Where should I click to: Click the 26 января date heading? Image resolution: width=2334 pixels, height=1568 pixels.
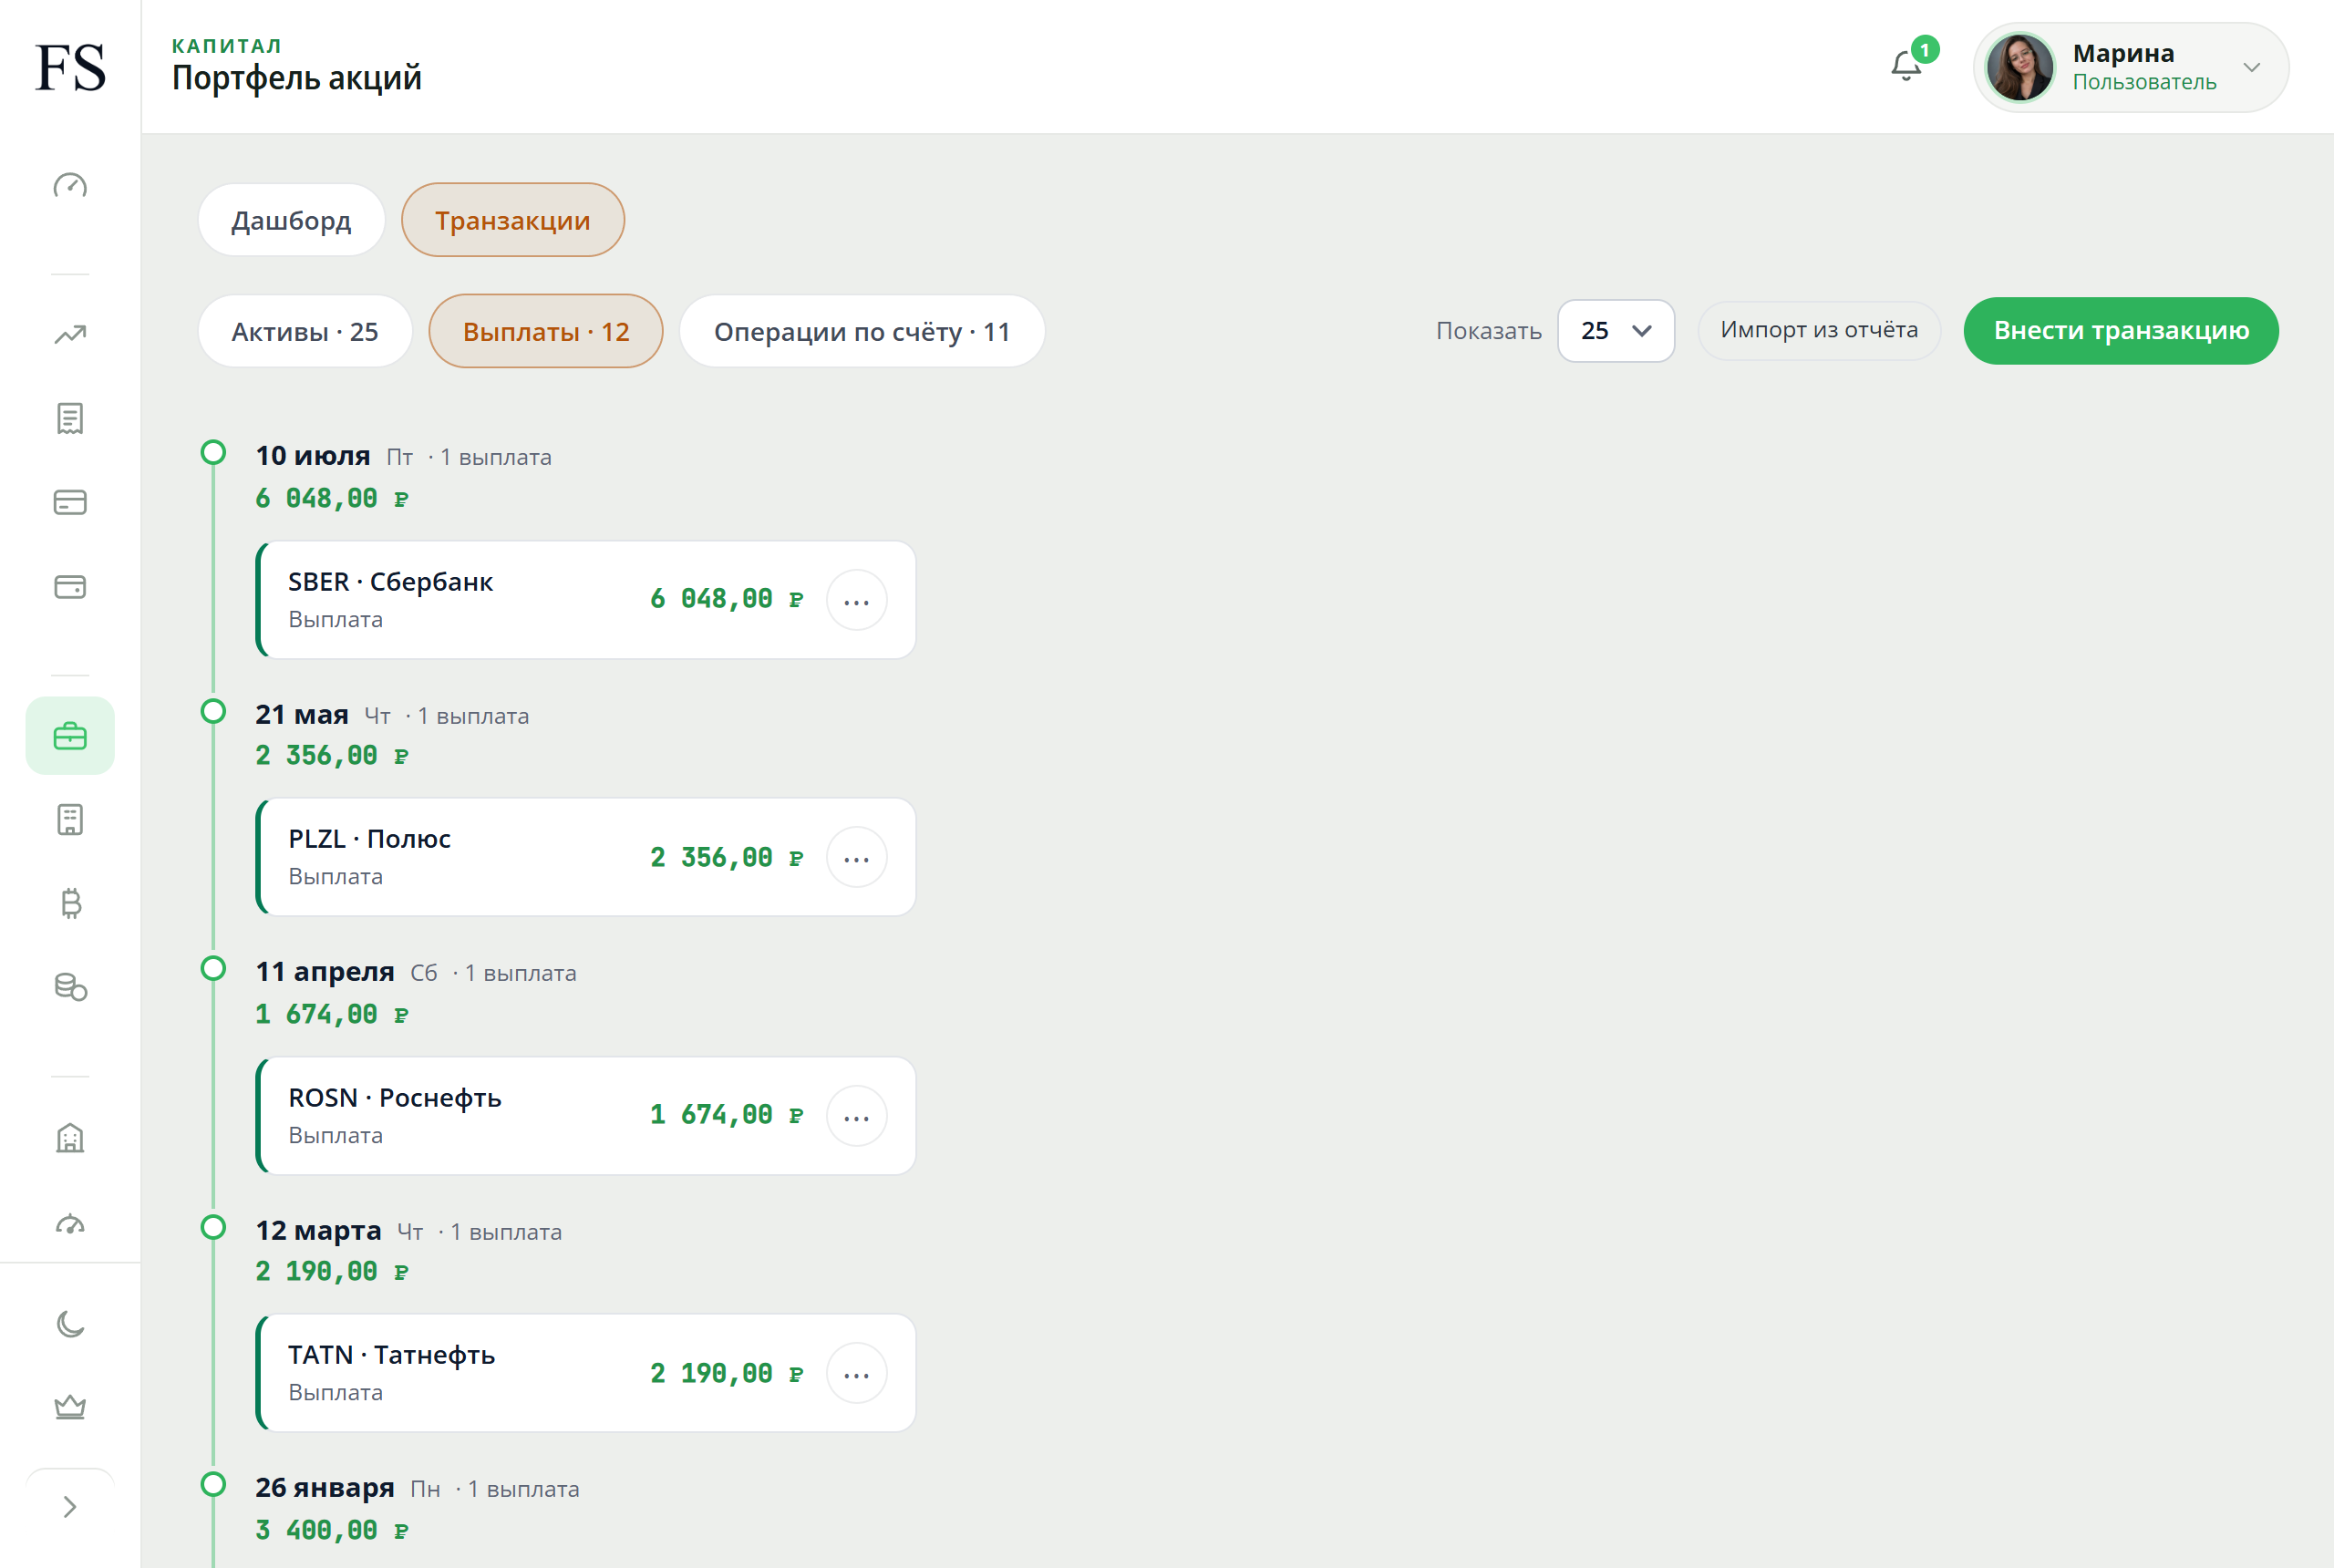(x=325, y=1488)
